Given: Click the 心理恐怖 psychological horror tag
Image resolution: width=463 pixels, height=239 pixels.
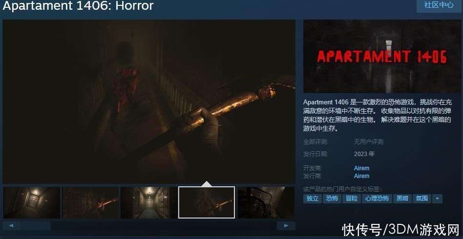Looking at the screenshot, I should (x=377, y=199).
